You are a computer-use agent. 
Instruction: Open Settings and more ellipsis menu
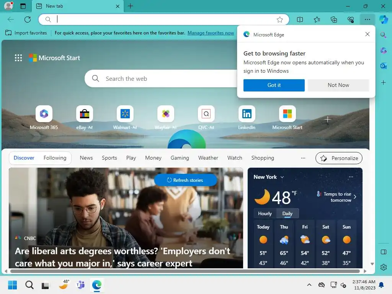[x=367, y=20]
